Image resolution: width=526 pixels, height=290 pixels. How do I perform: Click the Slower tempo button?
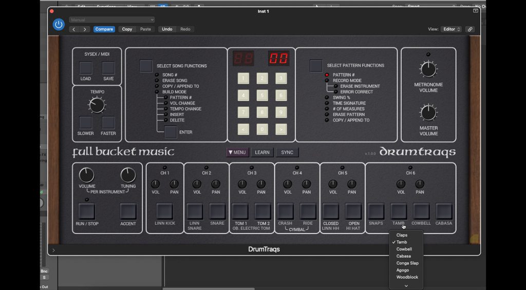86,123
